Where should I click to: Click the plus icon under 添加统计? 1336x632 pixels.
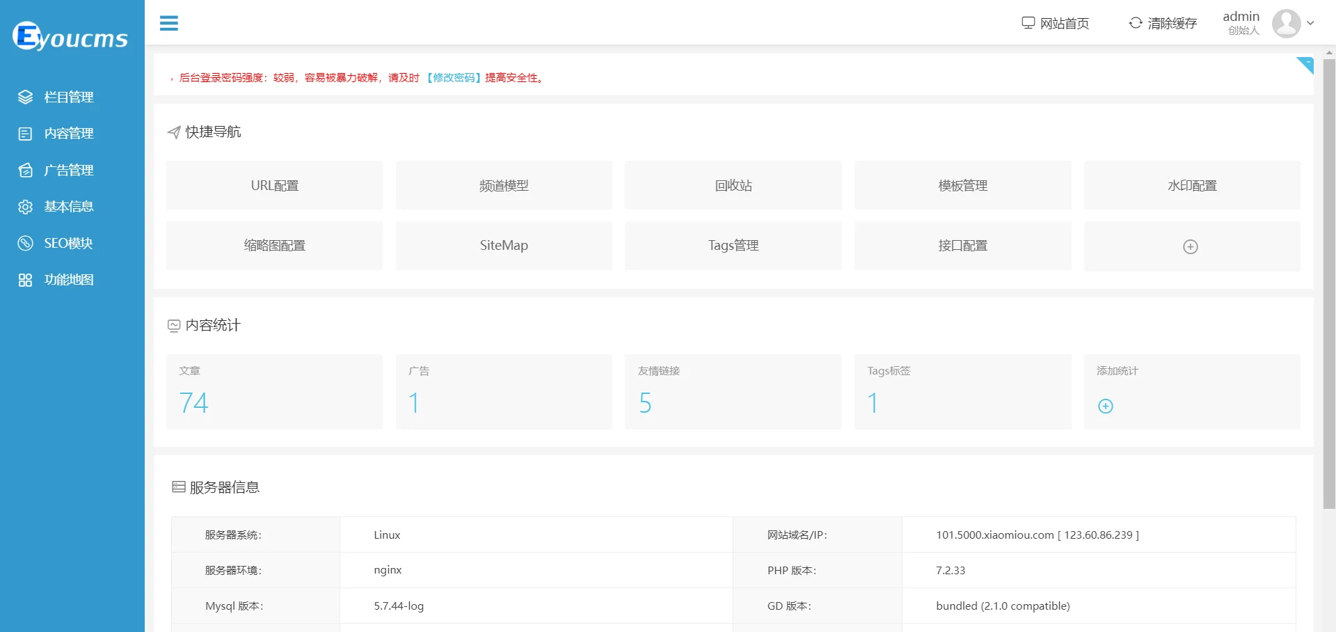point(1105,406)
